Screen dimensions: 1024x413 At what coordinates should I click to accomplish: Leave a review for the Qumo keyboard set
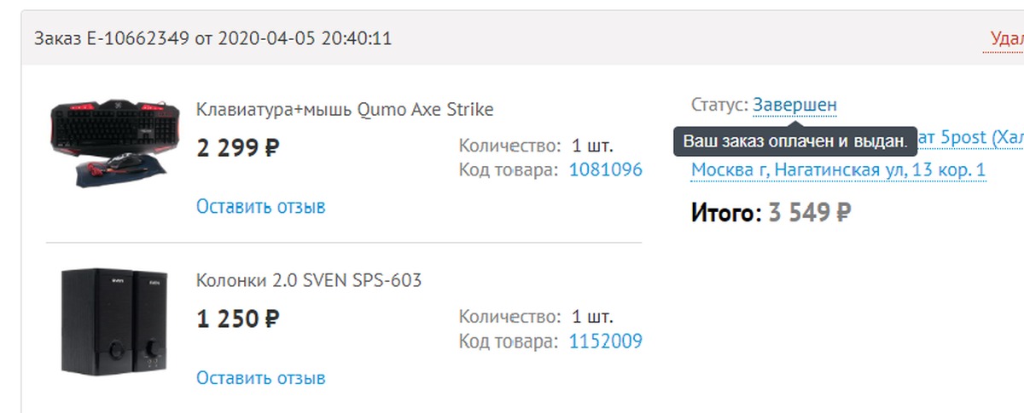coord(260,207)
